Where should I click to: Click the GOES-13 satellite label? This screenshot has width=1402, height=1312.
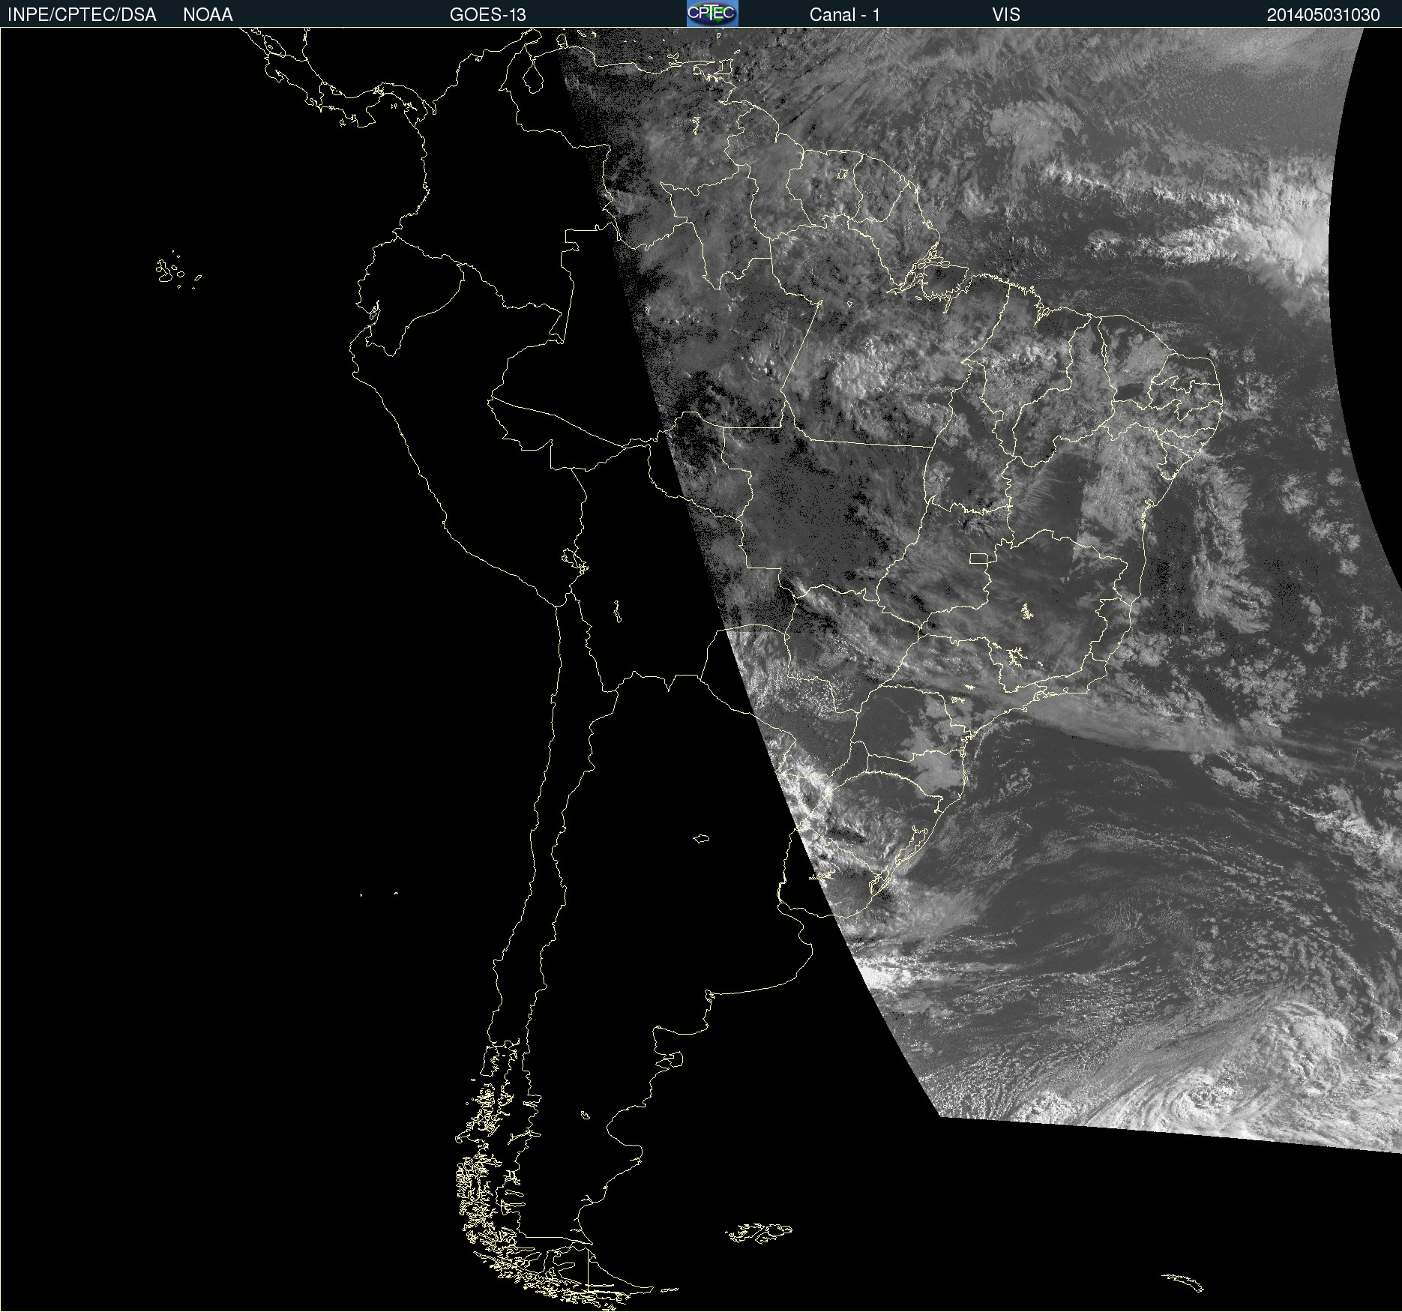click(x=488, y=15)
